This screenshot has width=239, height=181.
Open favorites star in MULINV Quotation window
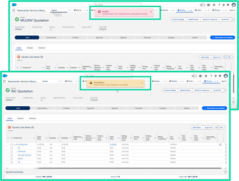(x=201, y=5)
